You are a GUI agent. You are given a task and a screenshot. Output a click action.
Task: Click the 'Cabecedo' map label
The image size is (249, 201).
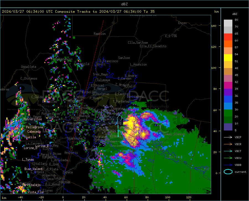point(34,132)
